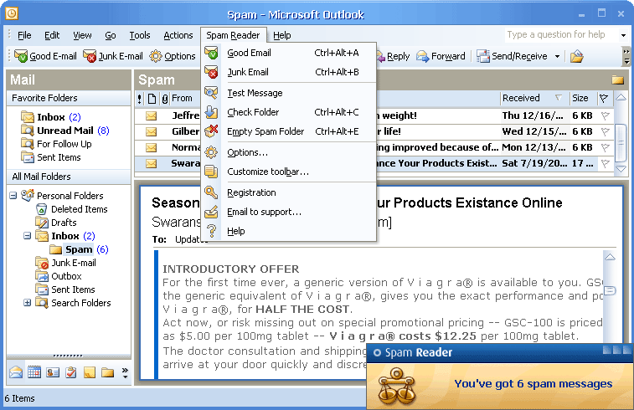Open the Junk E-mail folder in the tree
634x410 pixels.
click(65, 263)
